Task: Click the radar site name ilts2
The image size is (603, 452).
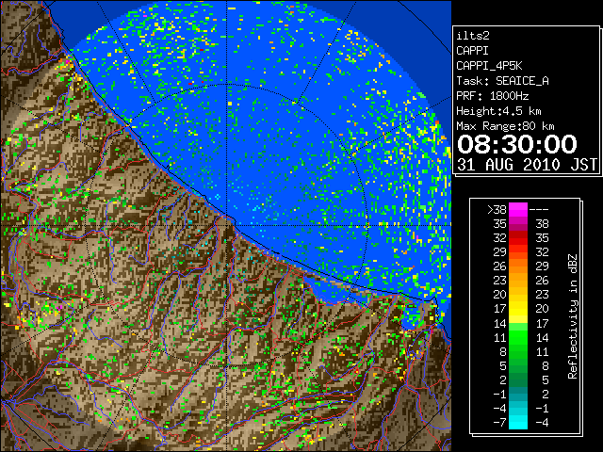Action: point(473,36)
